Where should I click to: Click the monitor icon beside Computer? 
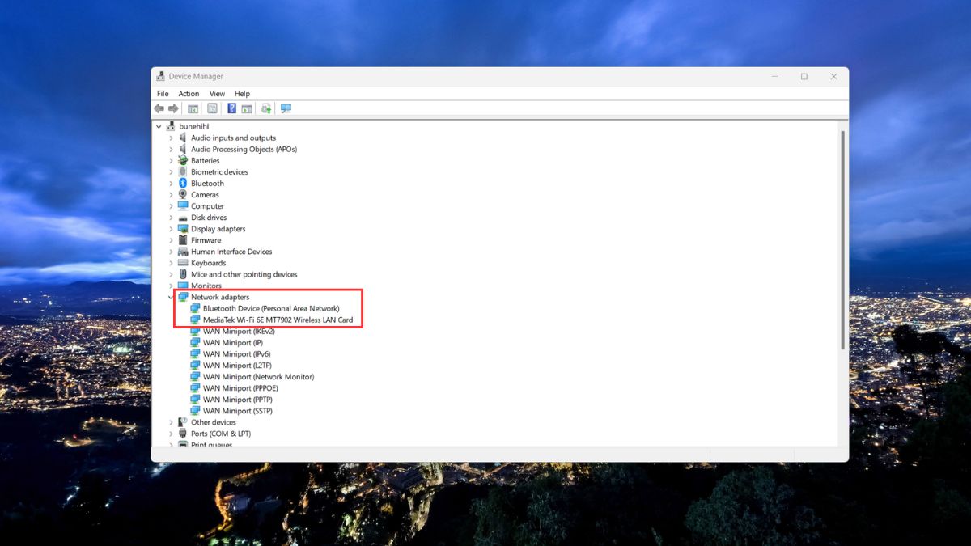183,206
